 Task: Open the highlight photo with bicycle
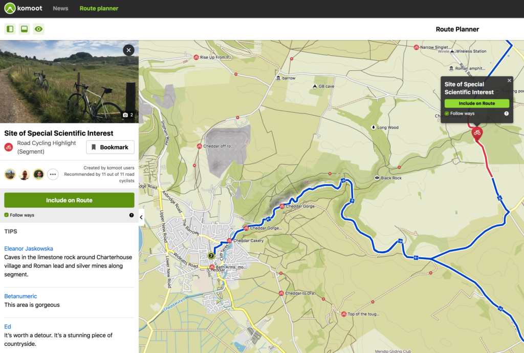point(69,81)
